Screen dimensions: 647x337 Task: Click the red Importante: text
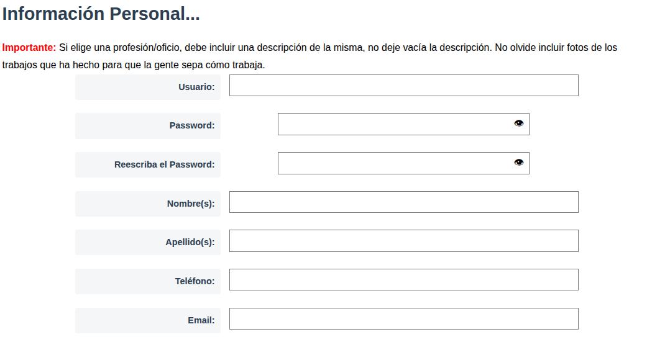point(29,47)
